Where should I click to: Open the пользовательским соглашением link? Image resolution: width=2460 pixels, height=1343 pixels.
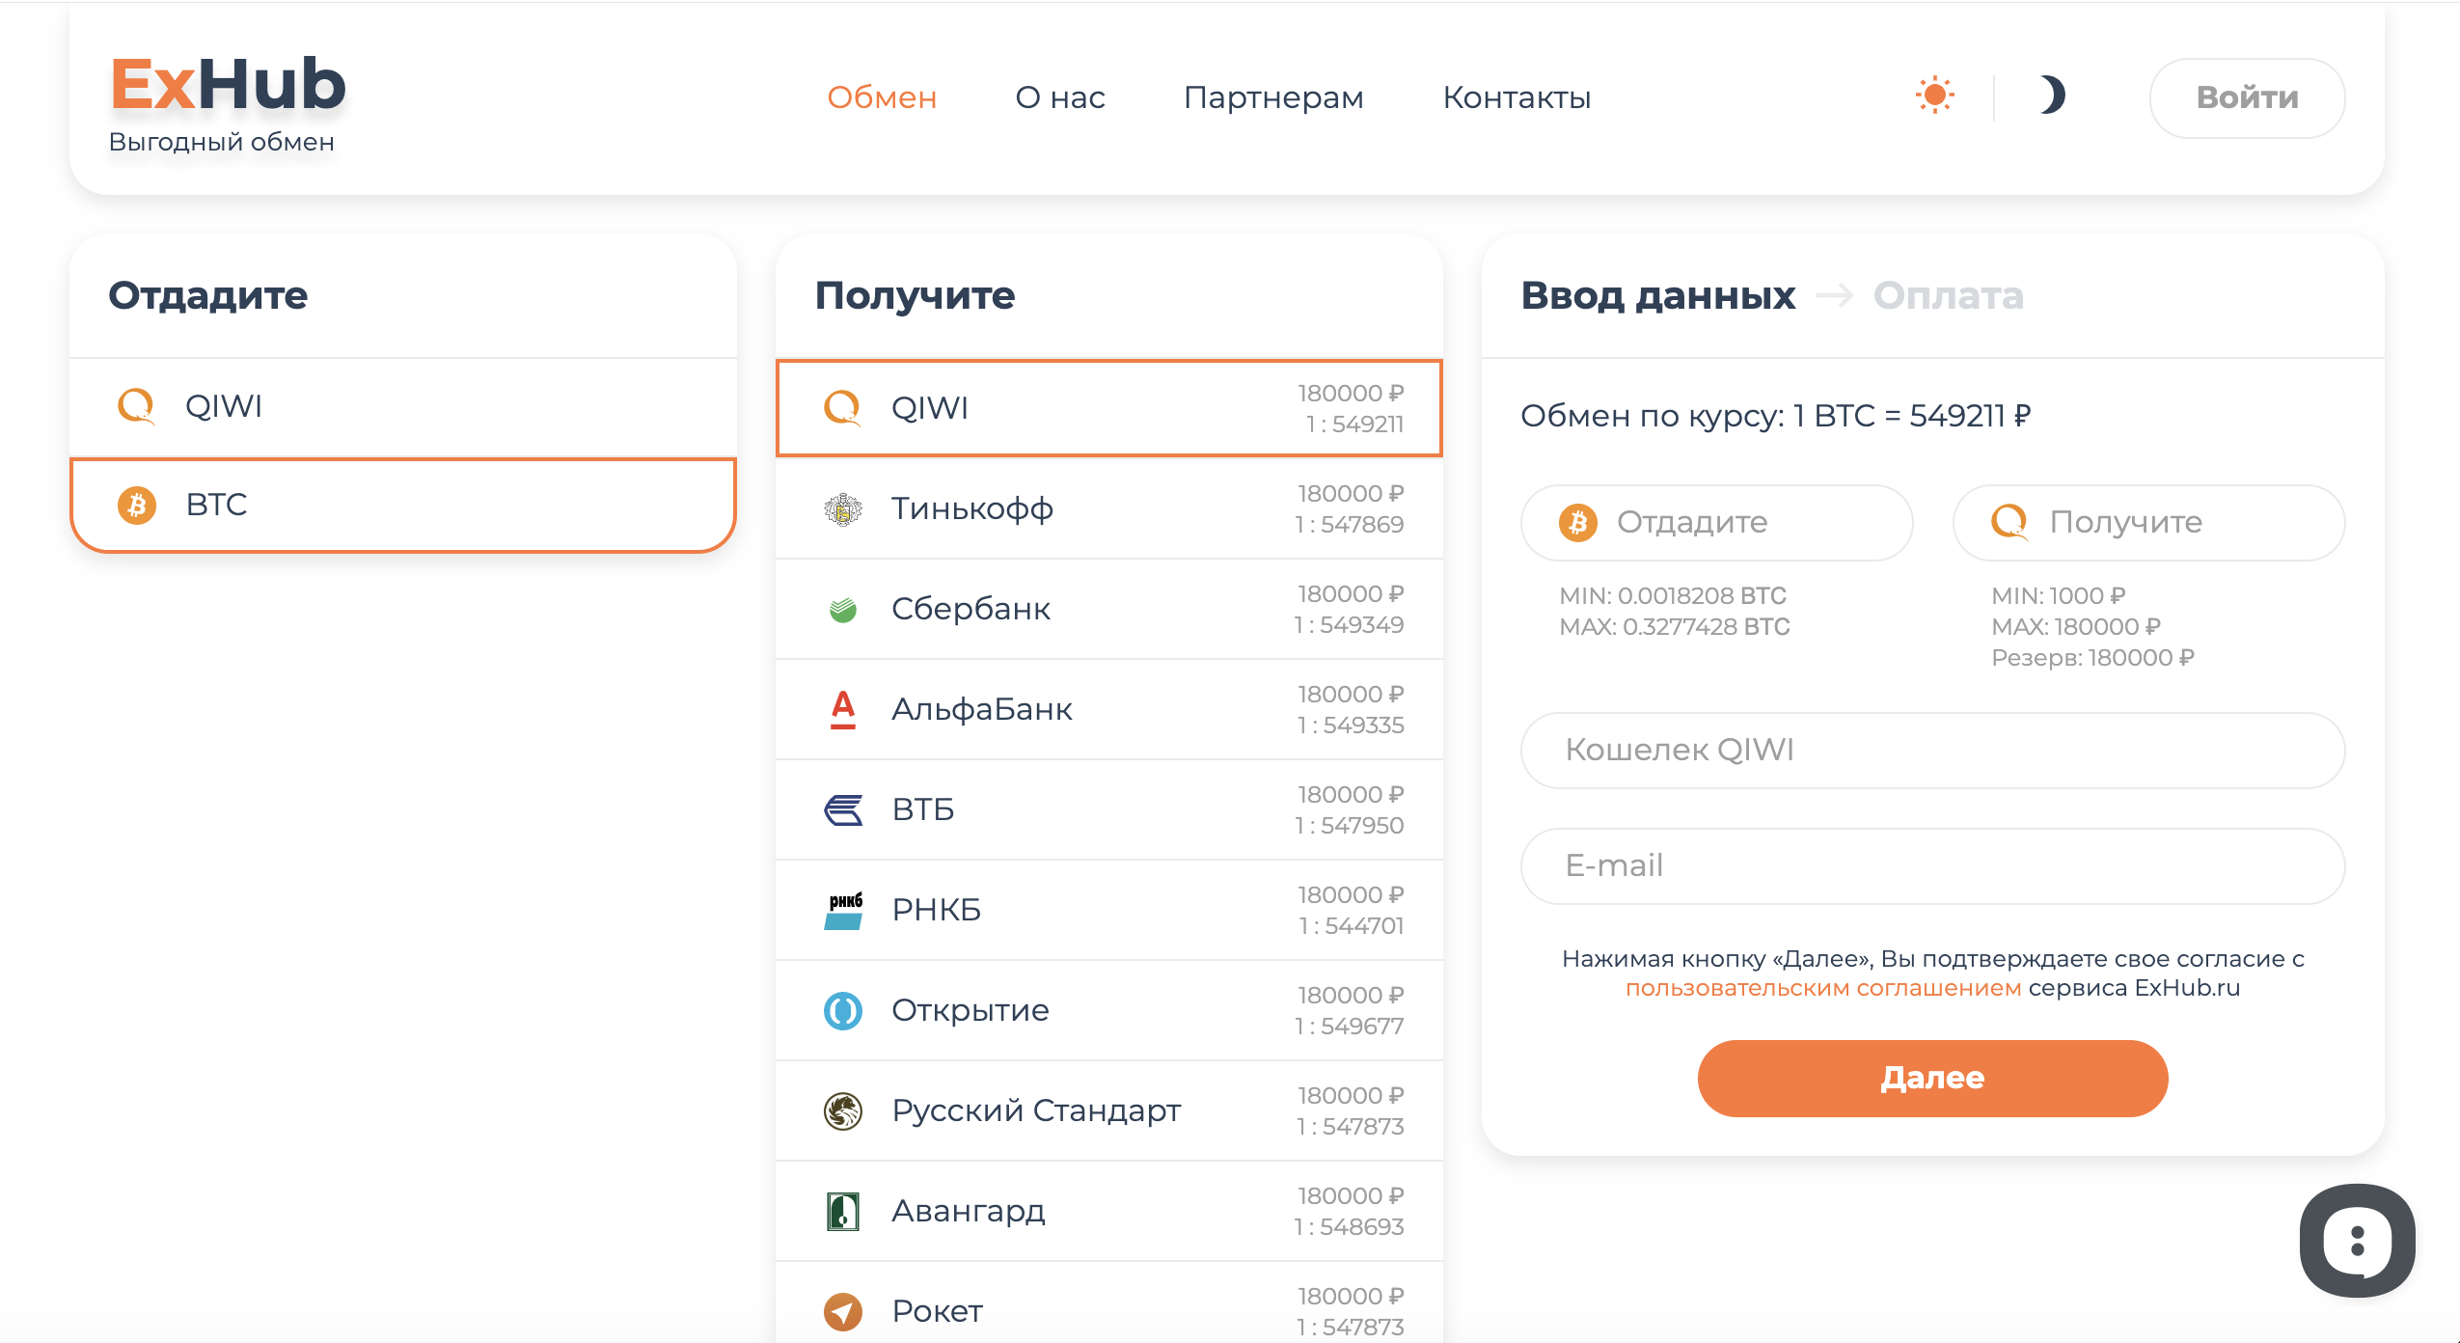[1823, 989]
